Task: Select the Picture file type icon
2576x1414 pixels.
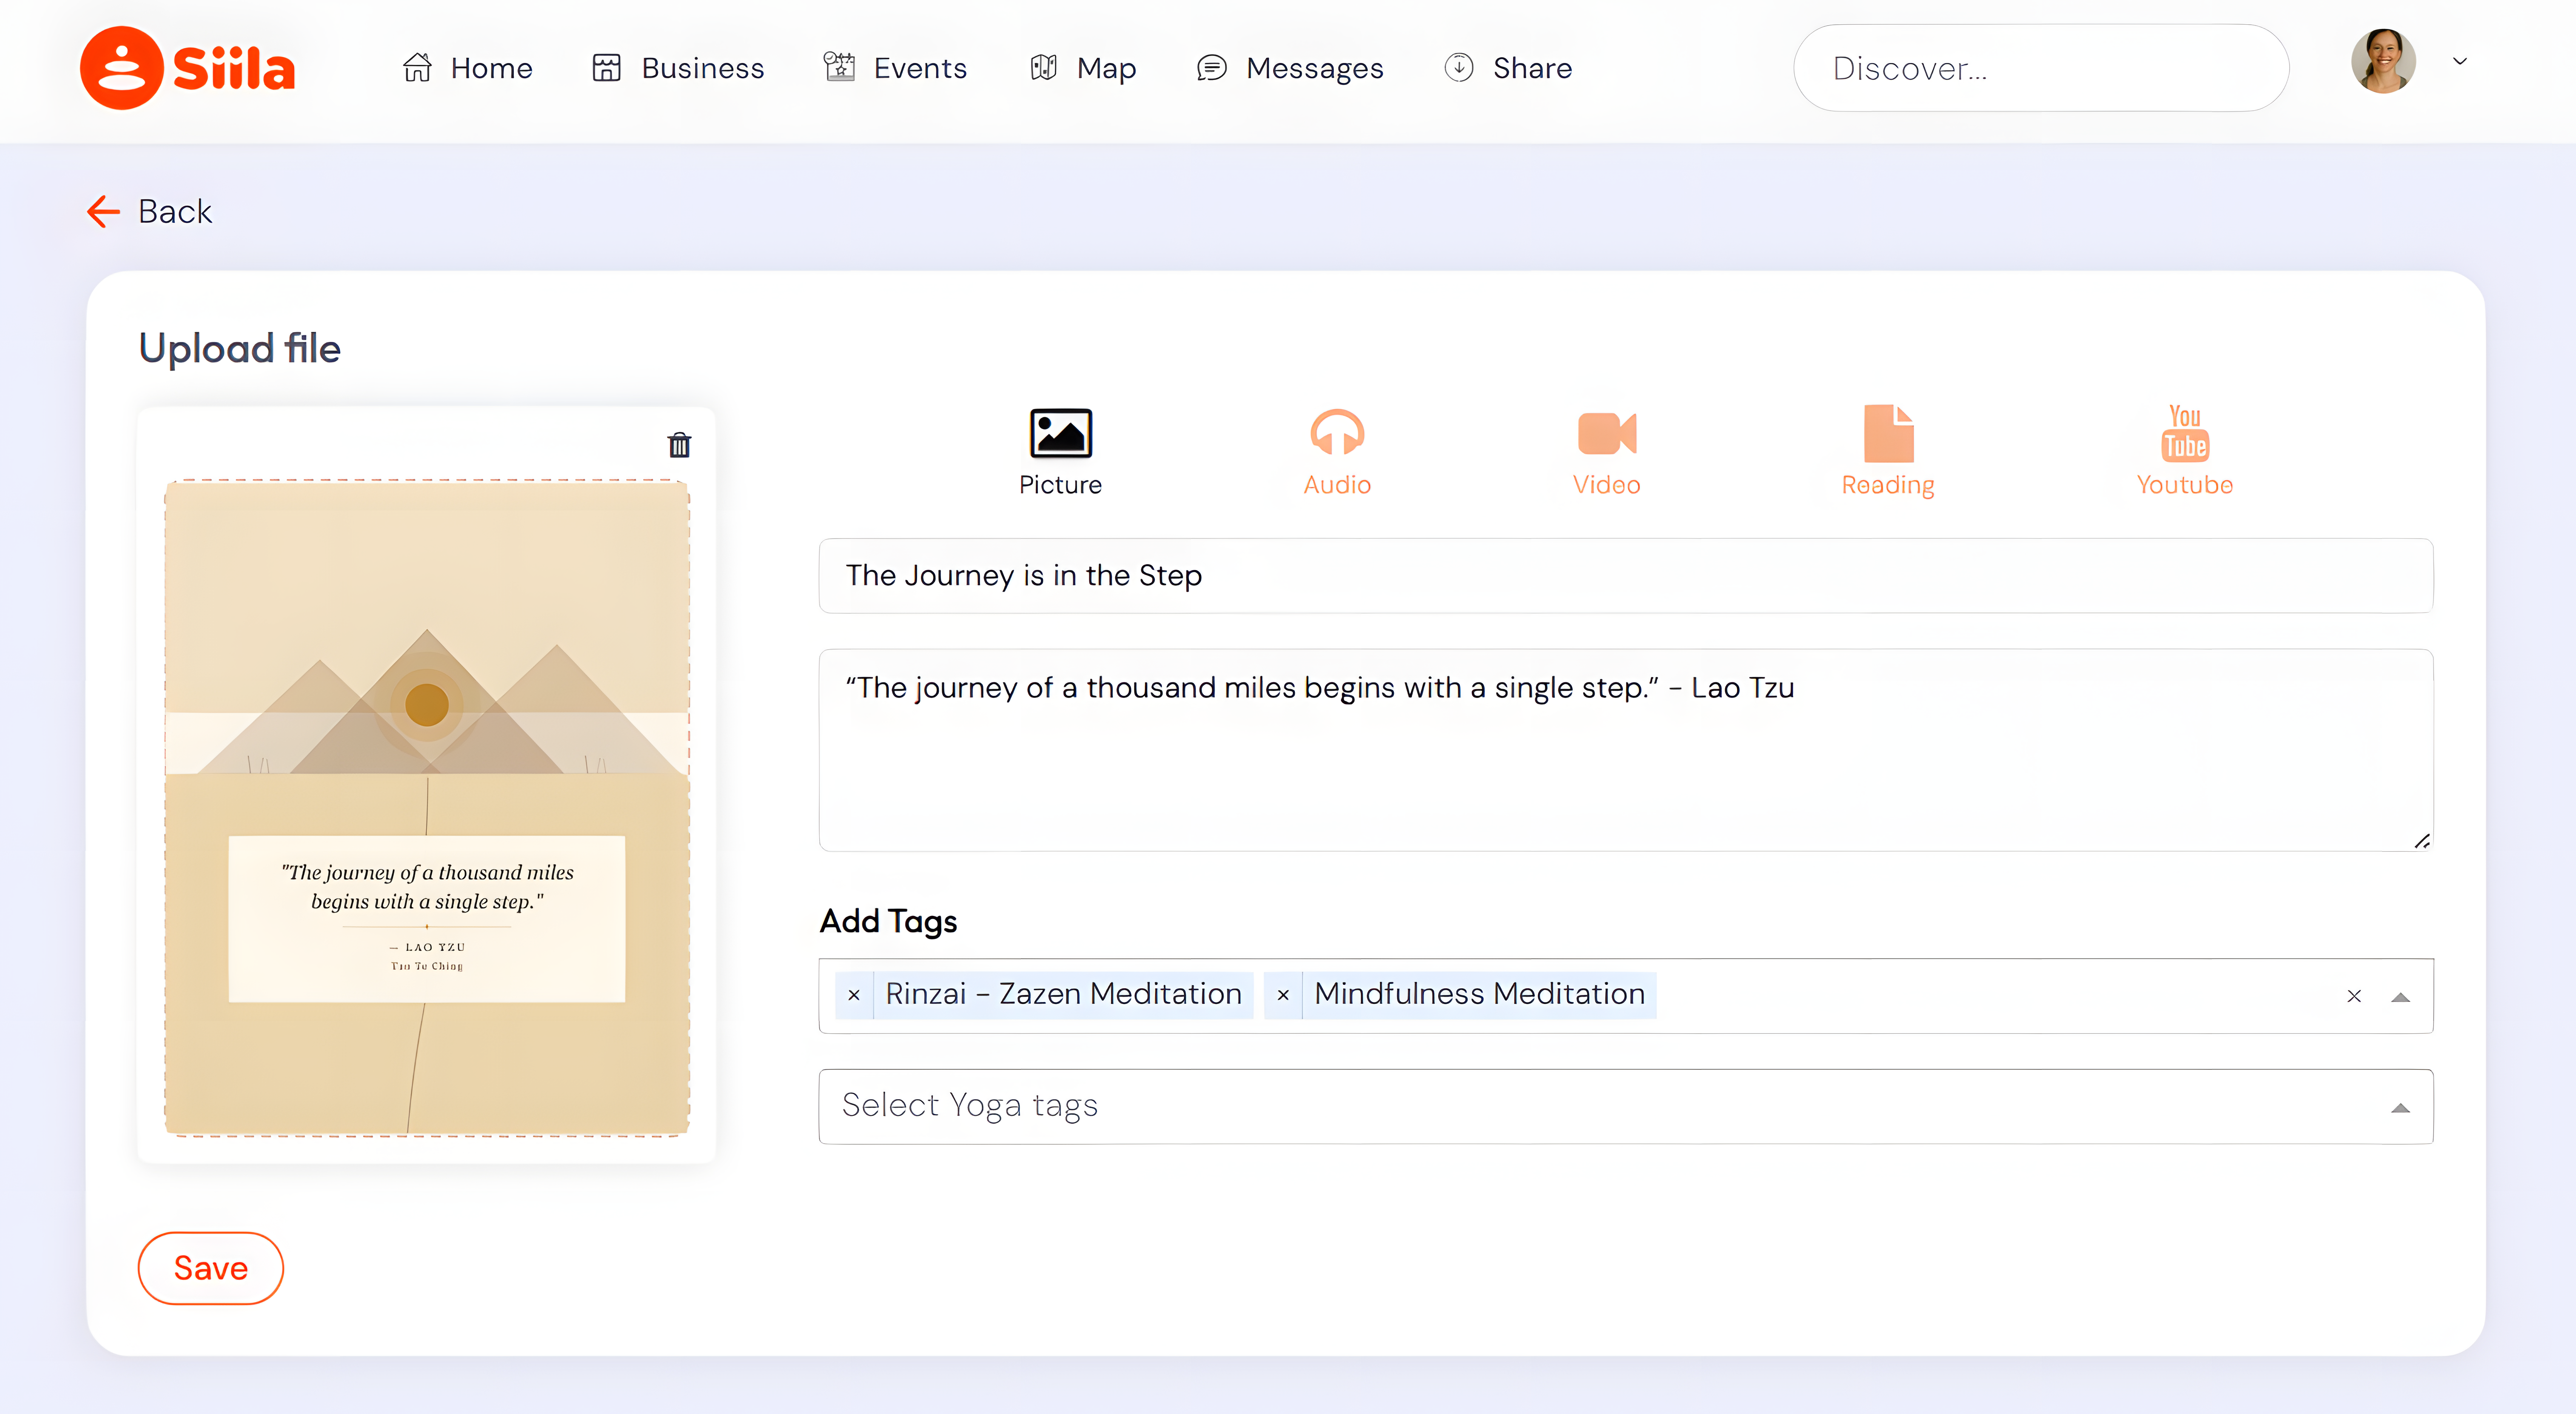Action: (1060, 433)
